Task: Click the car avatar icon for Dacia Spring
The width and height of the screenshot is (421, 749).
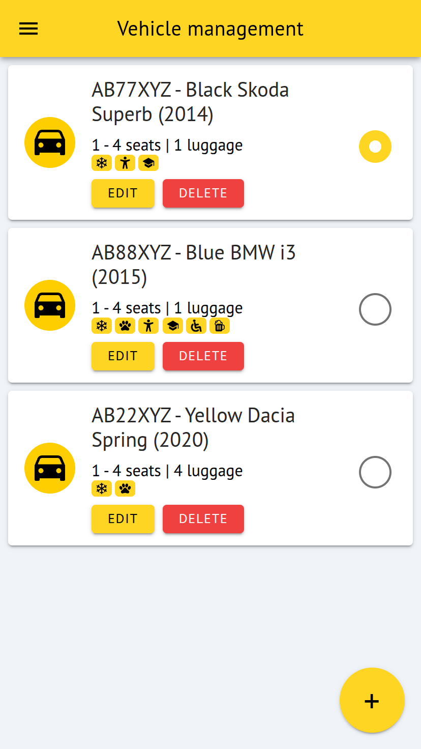Action: pyautogui.click(x=50, y=468)
